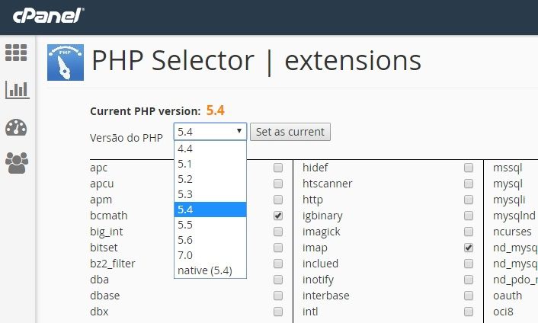
Task: Open the user manager people icon
Action: coord(17,163)
